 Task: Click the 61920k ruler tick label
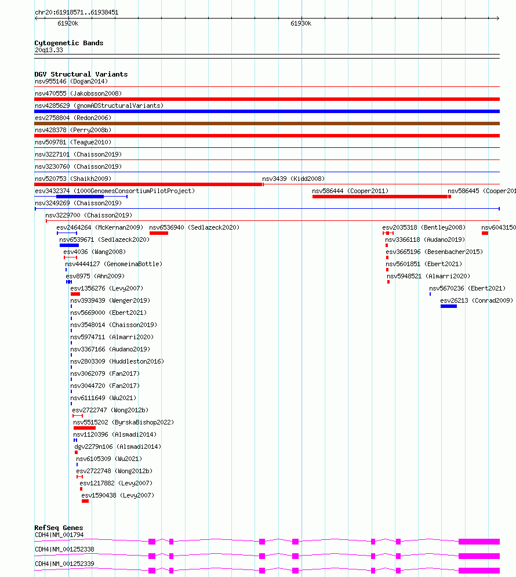point(68,23)
